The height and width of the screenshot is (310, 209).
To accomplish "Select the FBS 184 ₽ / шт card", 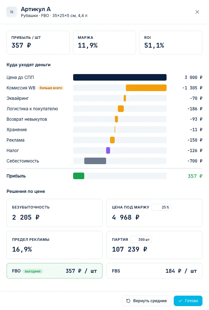I will point(154,271).
